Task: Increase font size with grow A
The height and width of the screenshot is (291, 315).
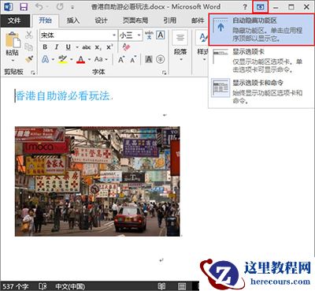Action: (x=121, y=60)
